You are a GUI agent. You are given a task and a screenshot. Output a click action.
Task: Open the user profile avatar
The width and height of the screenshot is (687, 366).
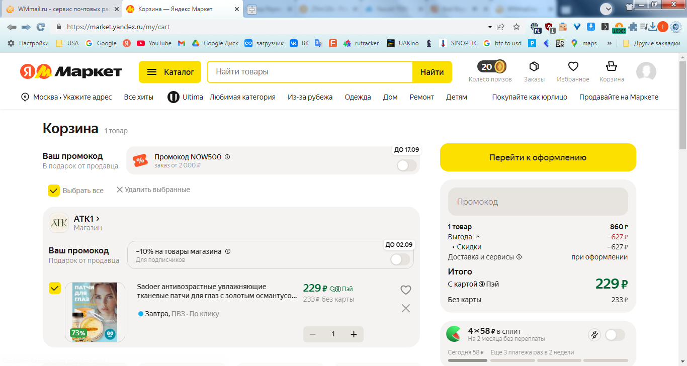(x=646, y=72)
